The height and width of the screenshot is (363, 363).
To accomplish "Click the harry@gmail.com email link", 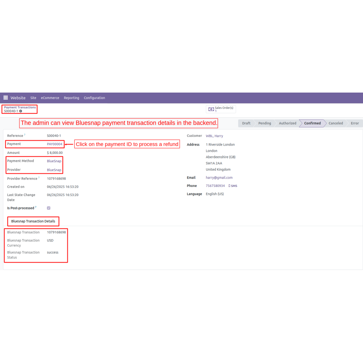I will click(219, 178).
